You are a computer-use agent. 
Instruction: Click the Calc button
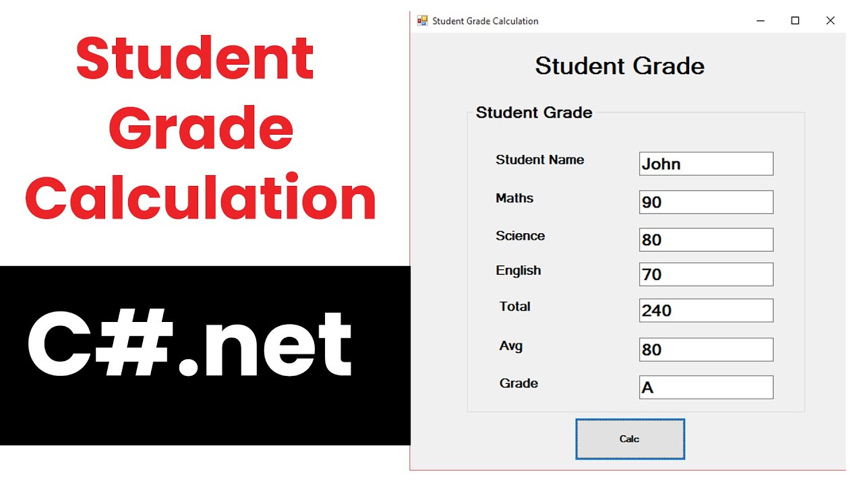pyautogui.click(x=630, y=439)
